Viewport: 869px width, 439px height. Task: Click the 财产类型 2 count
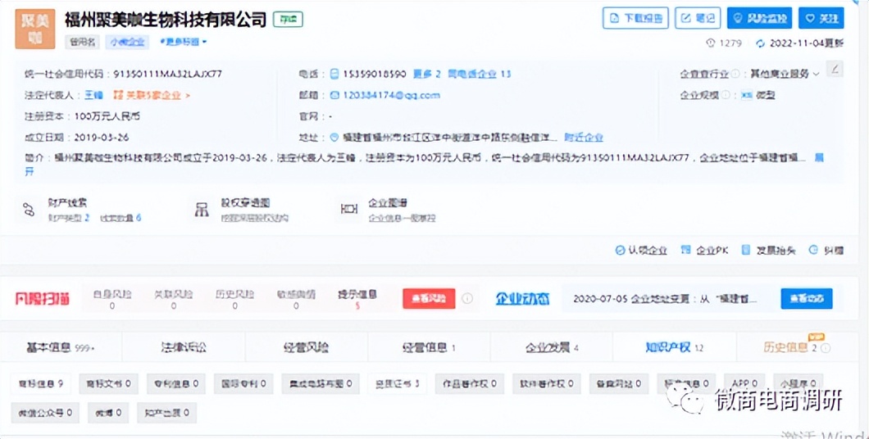coord(69,218)
